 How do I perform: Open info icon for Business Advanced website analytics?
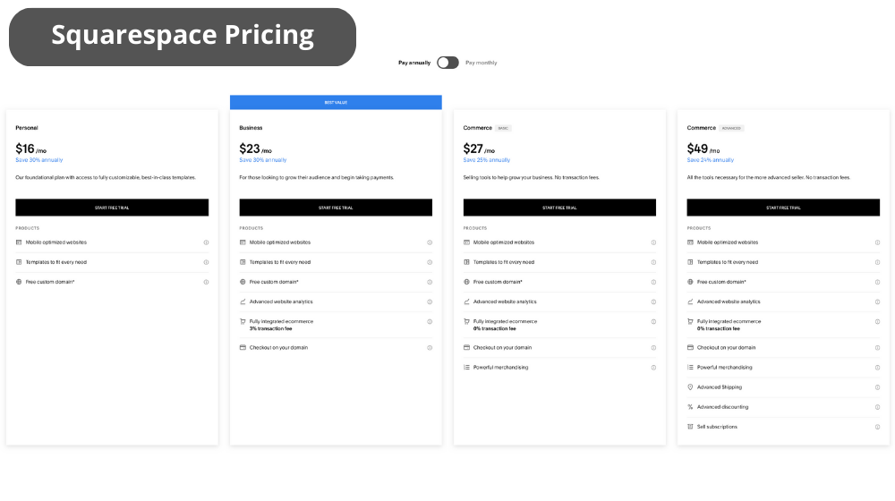(430, 301)
